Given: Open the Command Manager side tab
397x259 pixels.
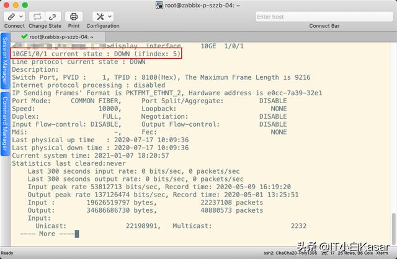Looking at the screenshot, I should tap(5, 124).
